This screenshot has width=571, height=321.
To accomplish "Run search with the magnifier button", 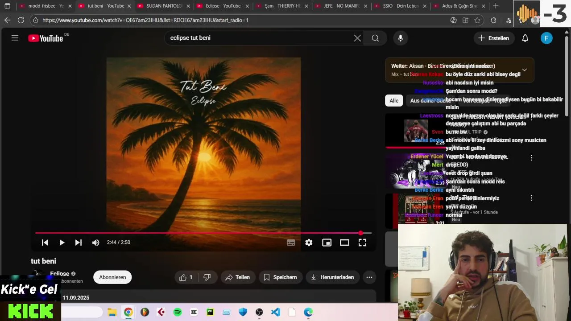I will pyautogui.click(x=375, y=38).
